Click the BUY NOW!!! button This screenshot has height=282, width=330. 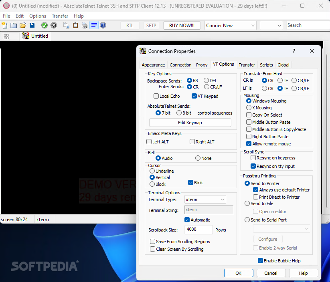pos(182,26)
